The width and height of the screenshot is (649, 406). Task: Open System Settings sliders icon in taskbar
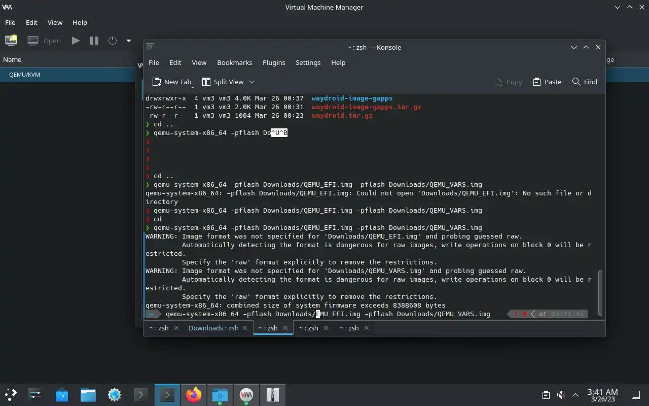click(x=35, y=394)
